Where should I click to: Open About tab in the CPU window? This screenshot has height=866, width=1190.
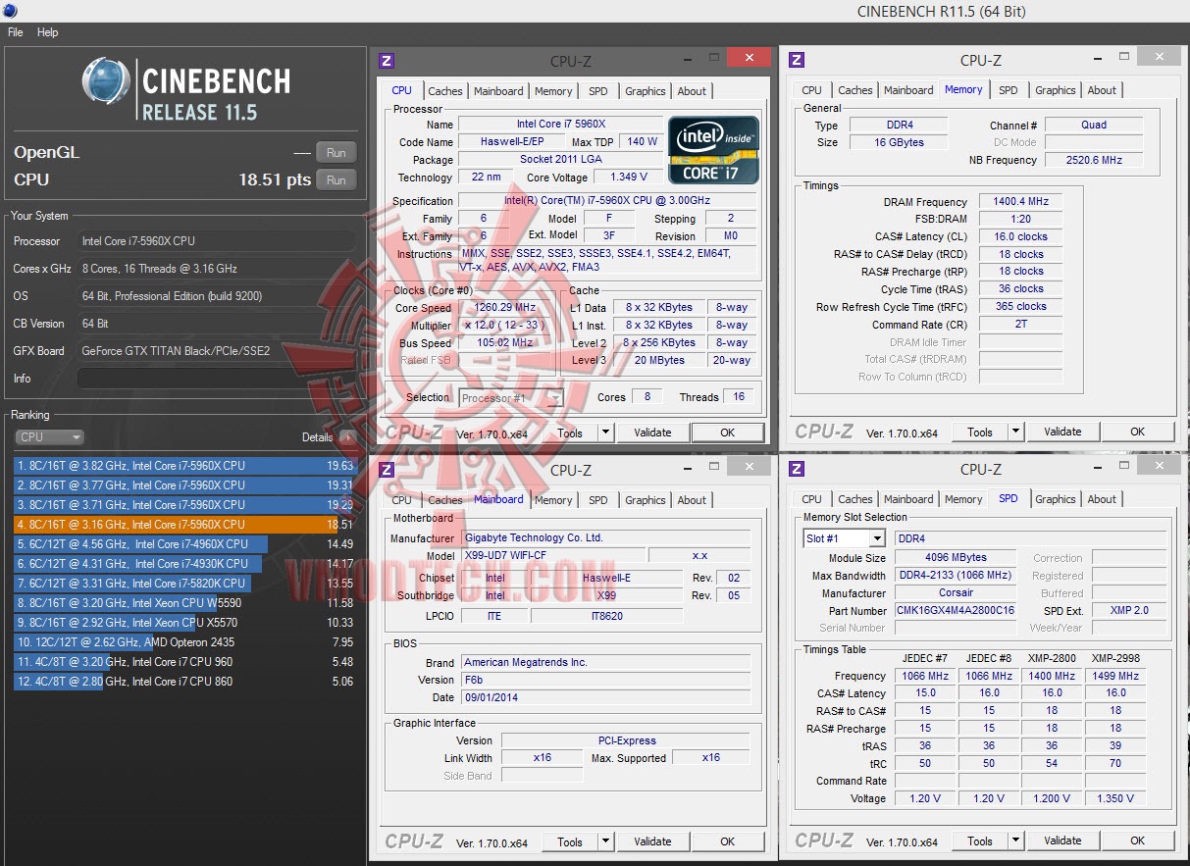pos(692,91)
